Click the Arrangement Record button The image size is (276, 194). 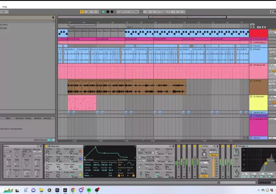pos(112,11)
